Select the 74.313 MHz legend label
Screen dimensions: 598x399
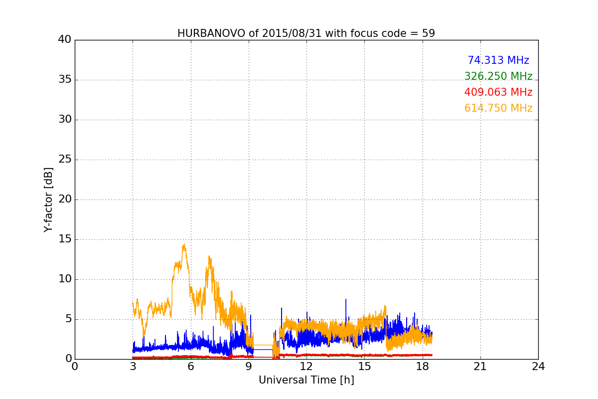pos(498,60)
